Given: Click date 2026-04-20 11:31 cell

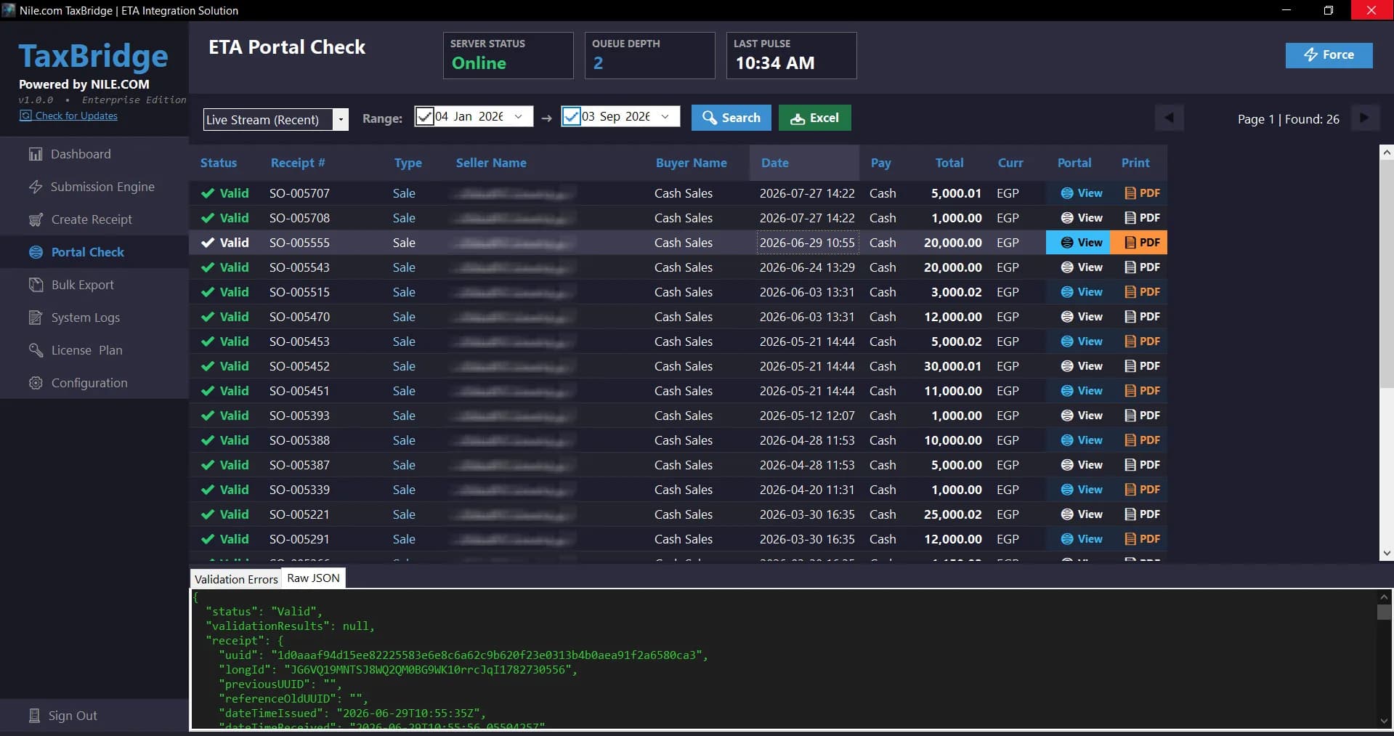Looking at the screenshot, I should 807,490.
